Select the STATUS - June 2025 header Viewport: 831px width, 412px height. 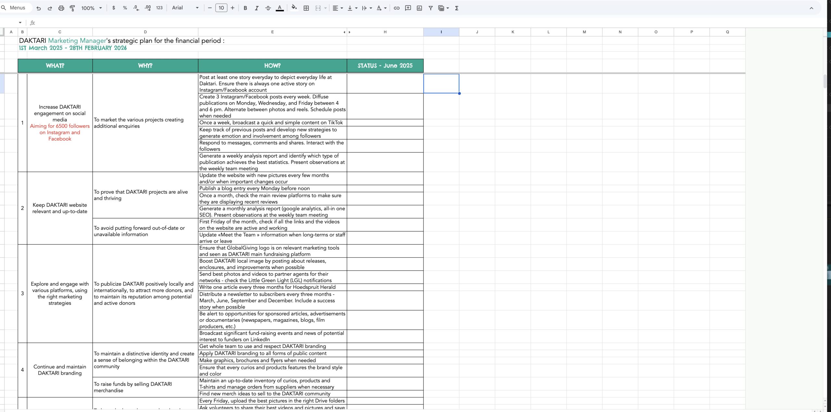385,66
